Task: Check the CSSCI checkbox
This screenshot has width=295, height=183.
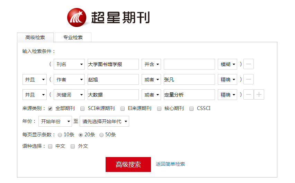Action: [x=191, y=109]
